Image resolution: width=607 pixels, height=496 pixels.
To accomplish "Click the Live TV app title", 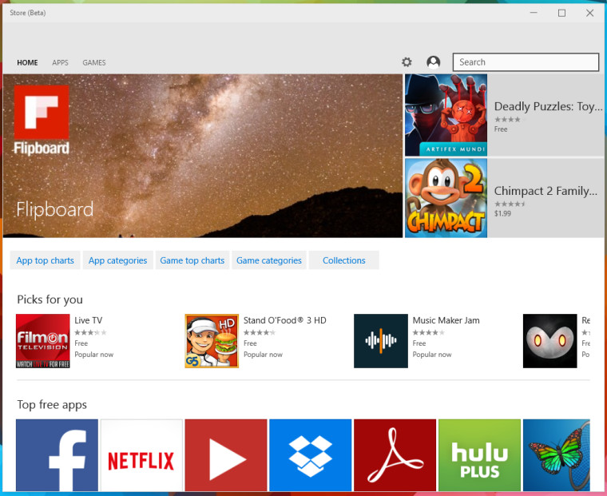I will 89,320.
